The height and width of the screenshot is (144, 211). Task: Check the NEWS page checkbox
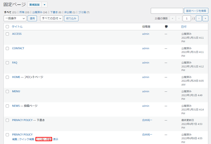click(7, 106)
